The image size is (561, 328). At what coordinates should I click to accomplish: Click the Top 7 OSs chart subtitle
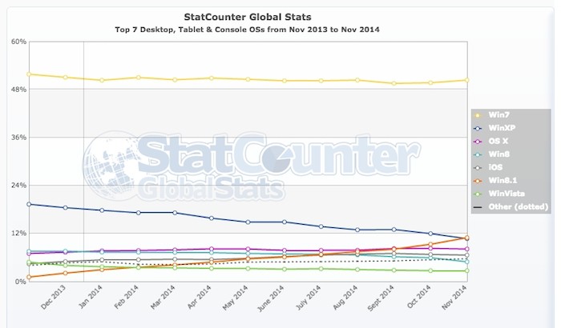(x=279, y=29)
